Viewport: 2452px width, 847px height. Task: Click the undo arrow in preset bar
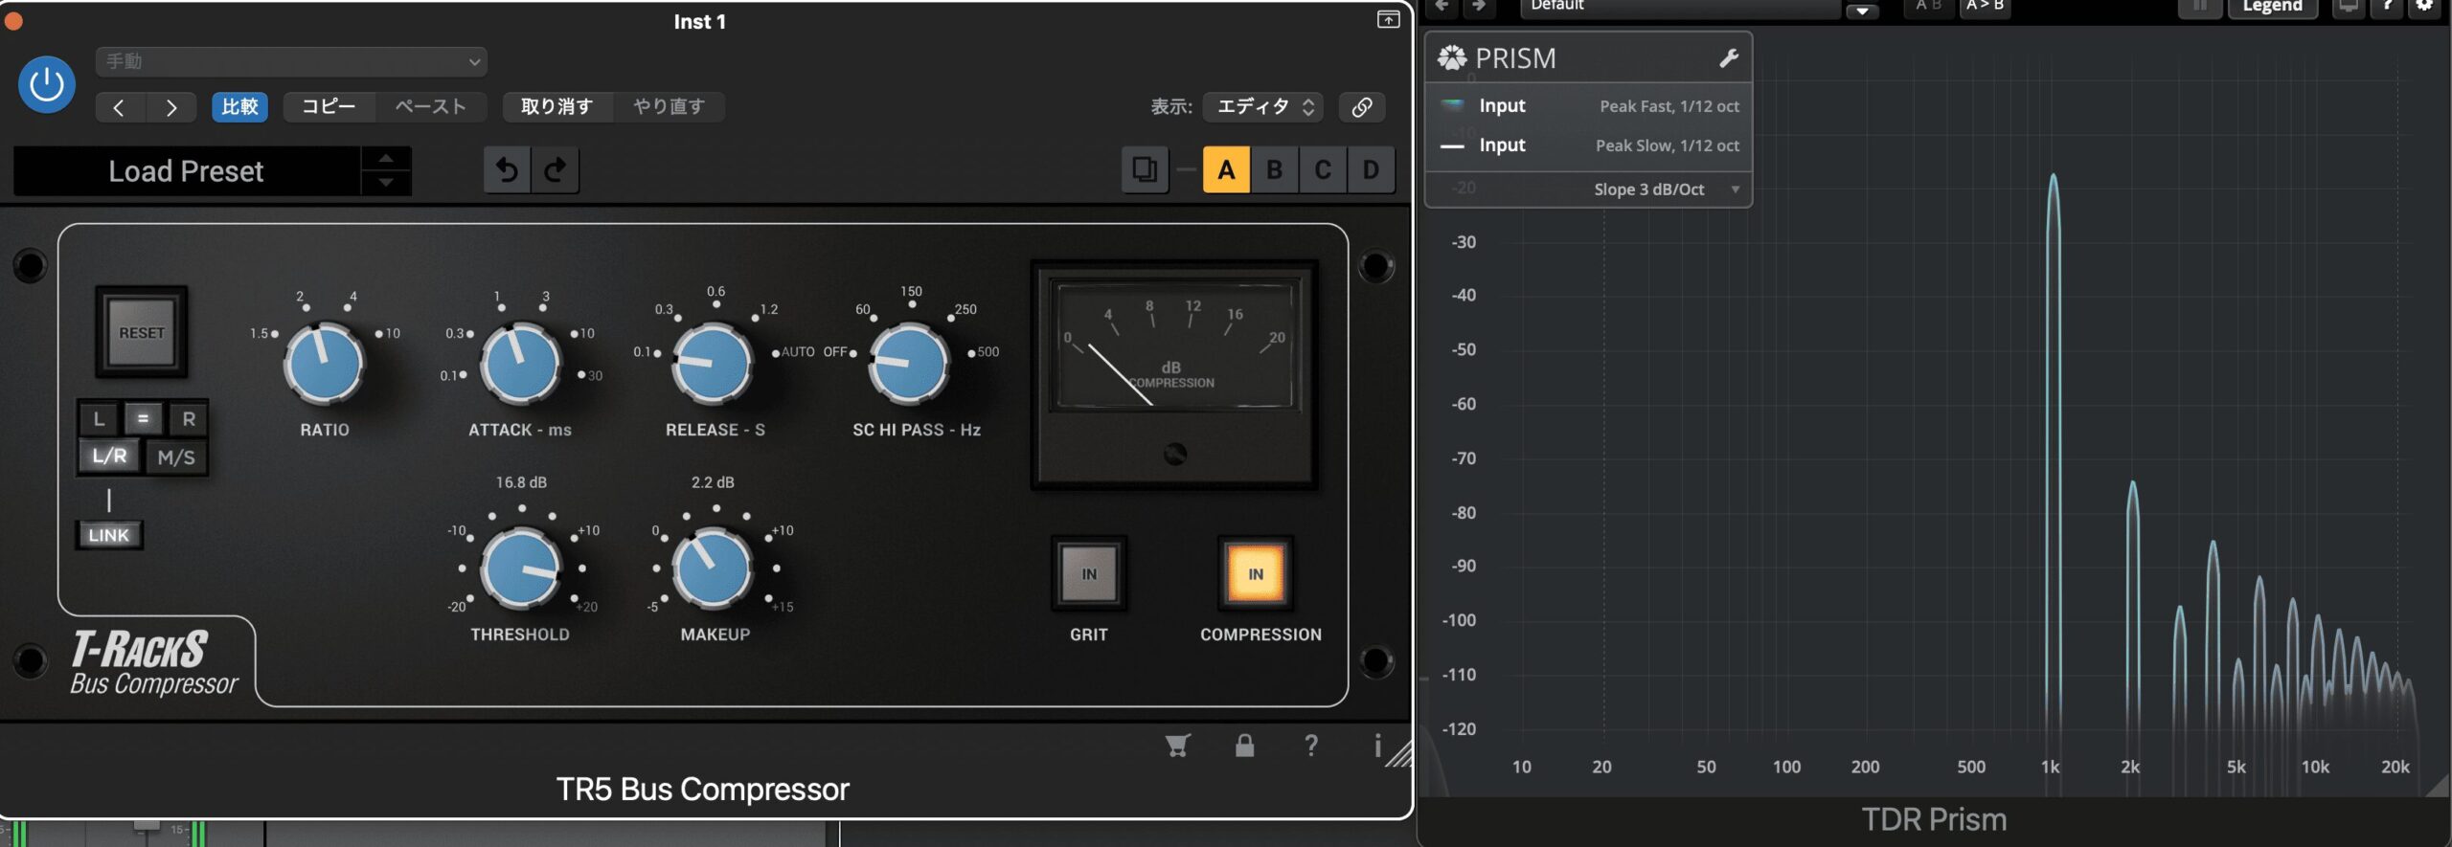click(507, 170)
